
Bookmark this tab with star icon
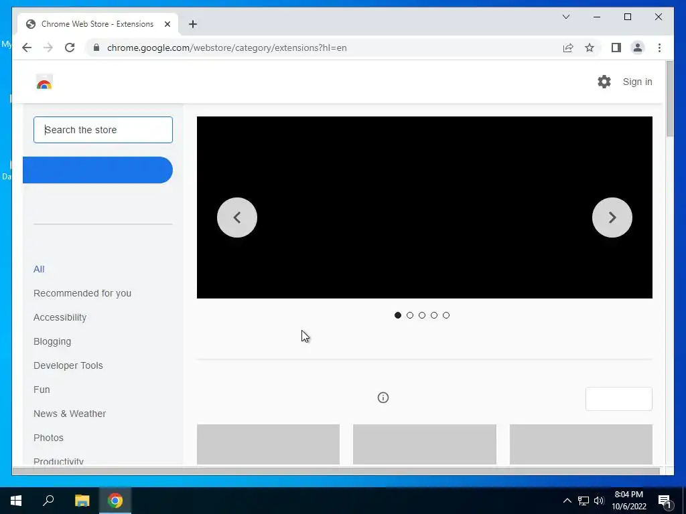[x=590, y=48]
